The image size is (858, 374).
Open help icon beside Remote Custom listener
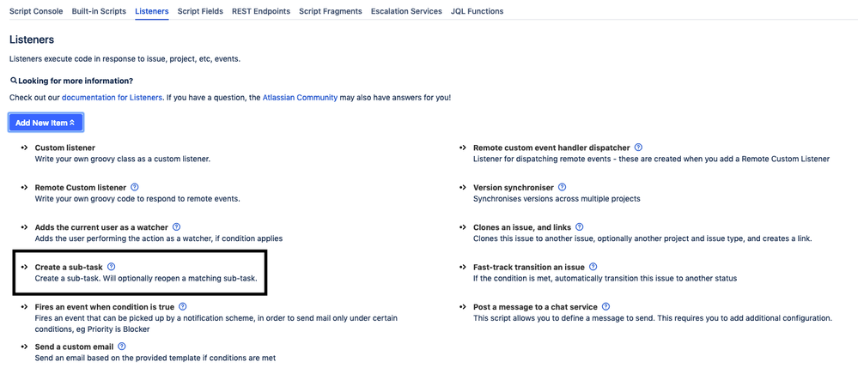135,187
